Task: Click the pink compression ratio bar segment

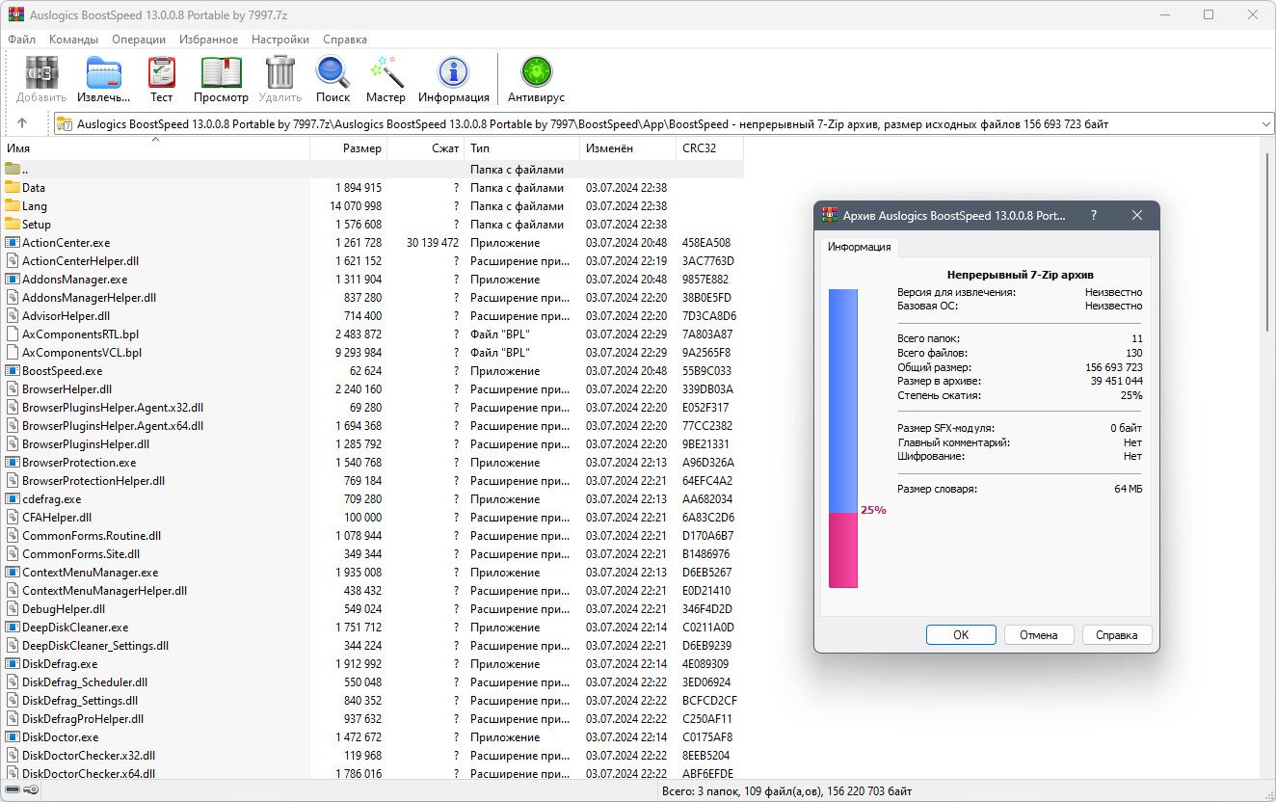Action: 842,549
